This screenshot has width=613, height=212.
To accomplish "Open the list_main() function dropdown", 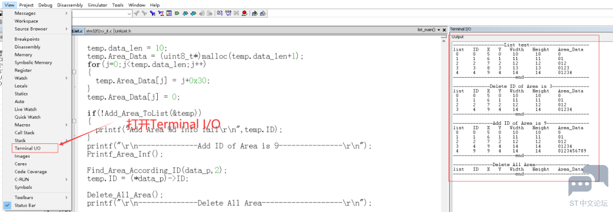I will pos(439,29).
